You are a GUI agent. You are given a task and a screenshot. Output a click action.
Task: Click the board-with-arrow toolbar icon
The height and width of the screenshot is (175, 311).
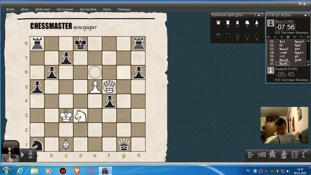(251, 155)
